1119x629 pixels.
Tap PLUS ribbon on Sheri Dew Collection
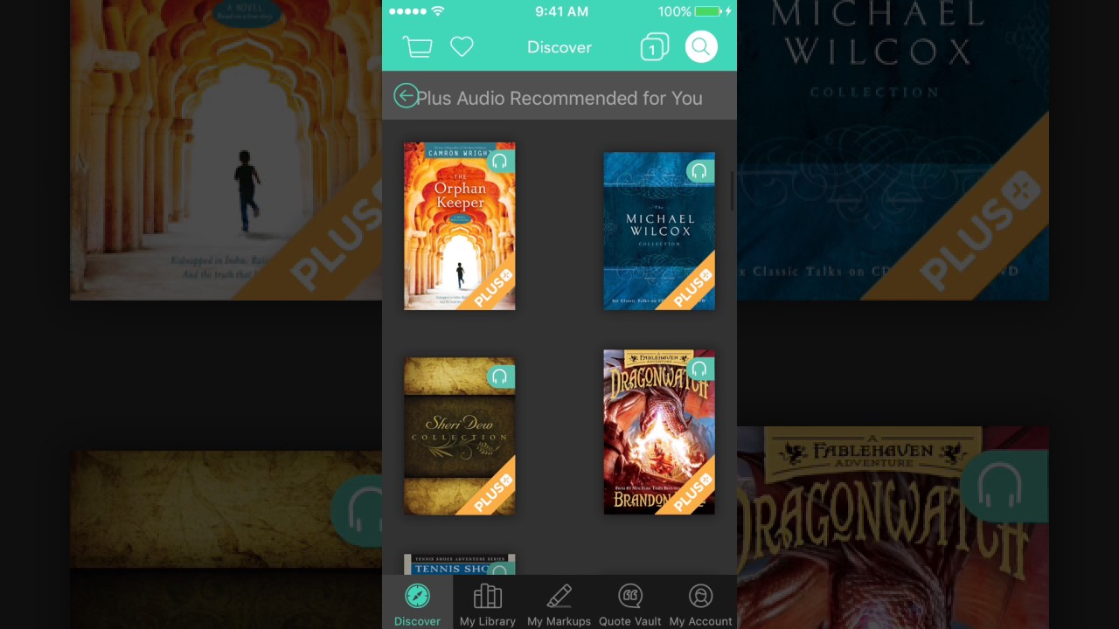coord(493,493)
